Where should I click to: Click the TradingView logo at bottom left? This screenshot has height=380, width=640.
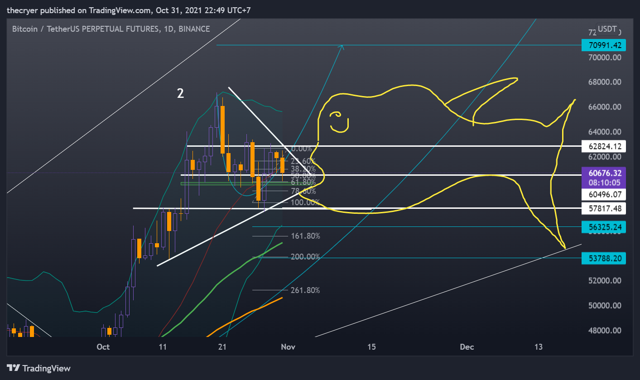point(38,368)
